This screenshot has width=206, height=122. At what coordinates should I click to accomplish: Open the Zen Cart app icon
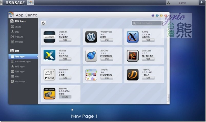coord(132,56)
